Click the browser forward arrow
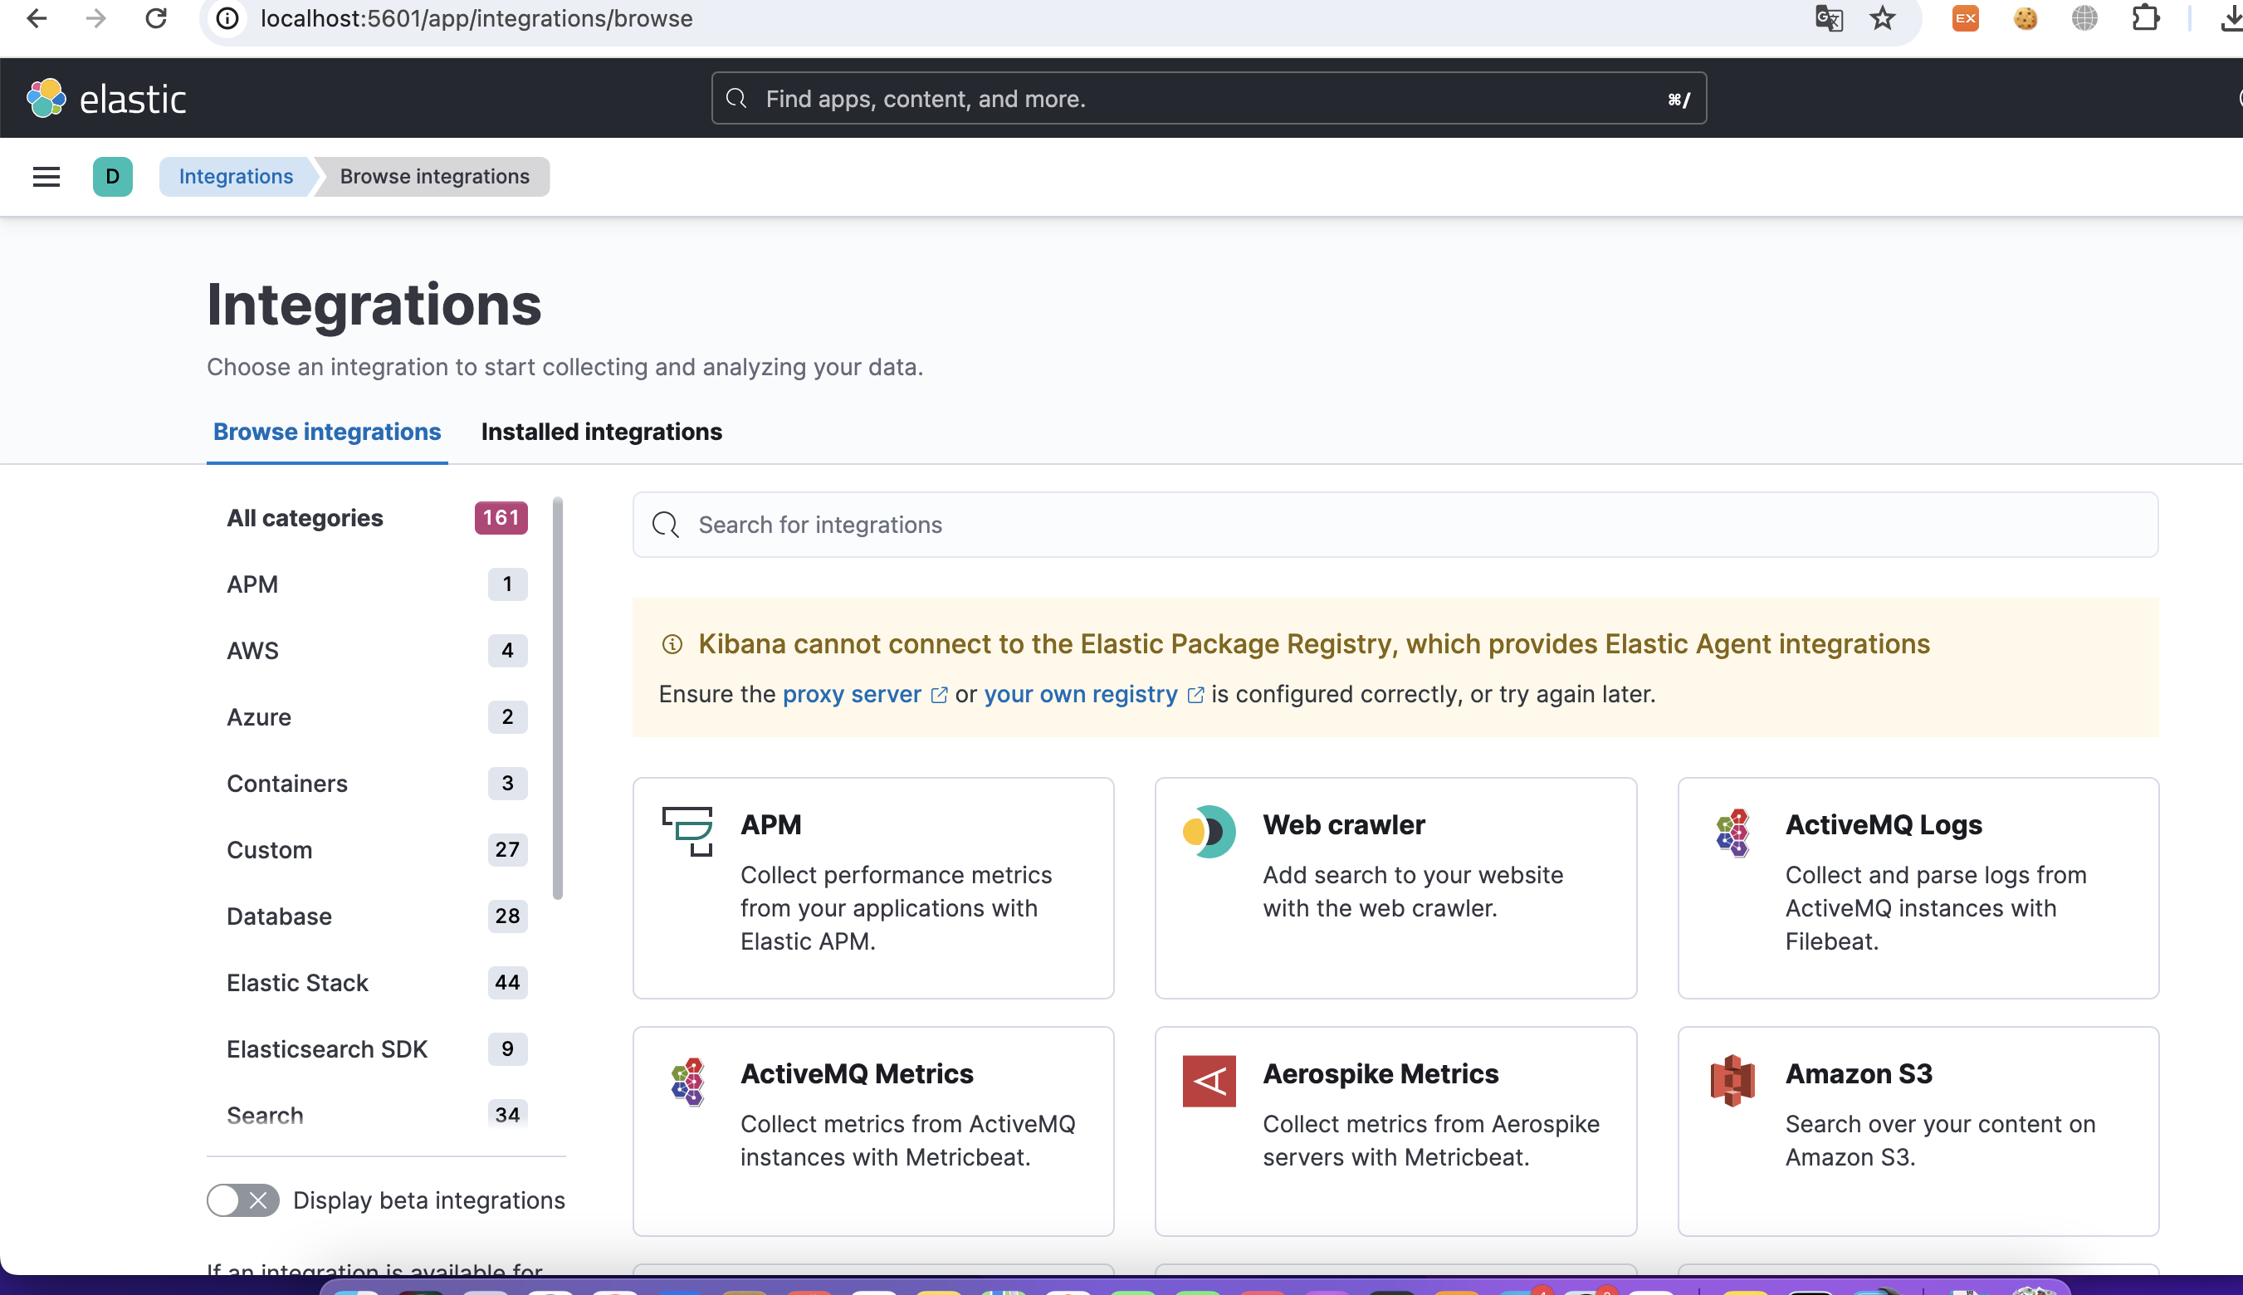 pos(96,18)
